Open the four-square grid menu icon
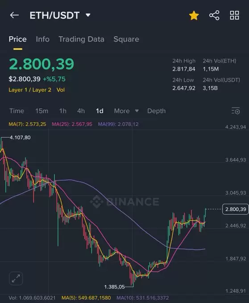 click(234, 15)
